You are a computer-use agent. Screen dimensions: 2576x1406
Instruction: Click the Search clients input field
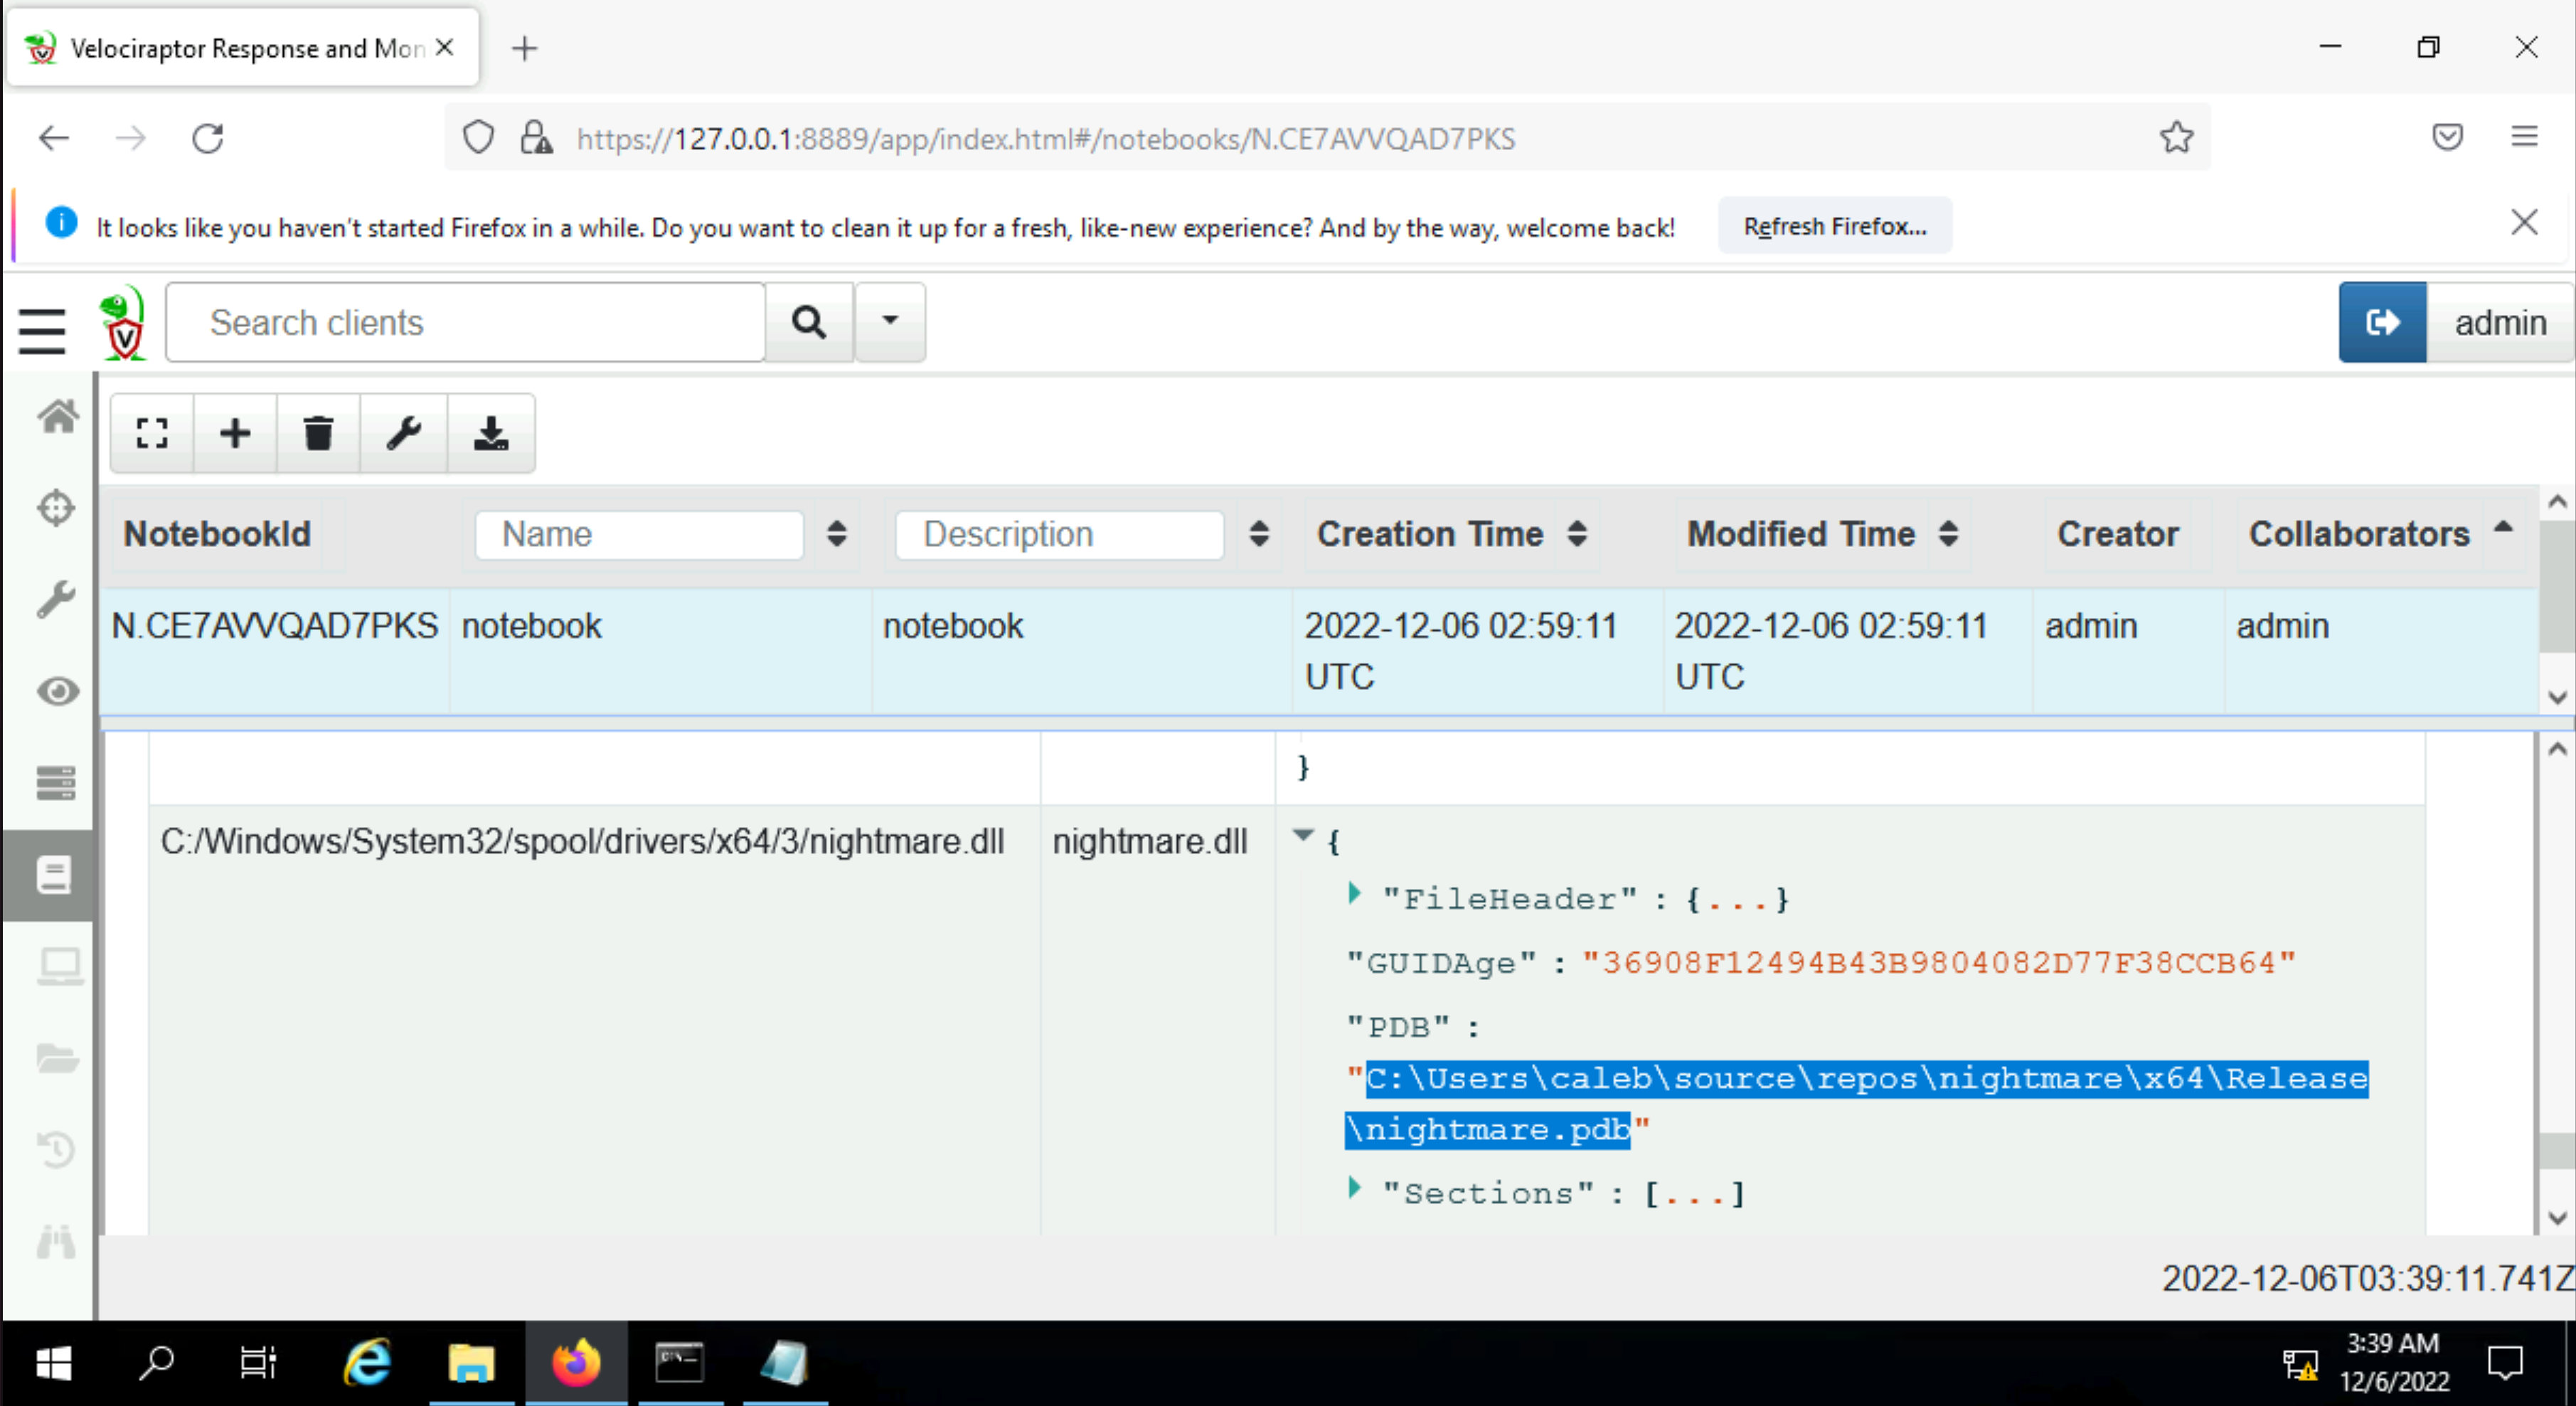(x=465, y=322)
